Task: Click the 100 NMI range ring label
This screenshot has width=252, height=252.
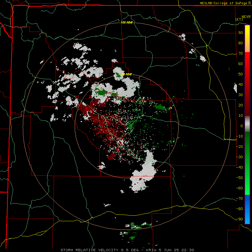Action: point(127,22)
